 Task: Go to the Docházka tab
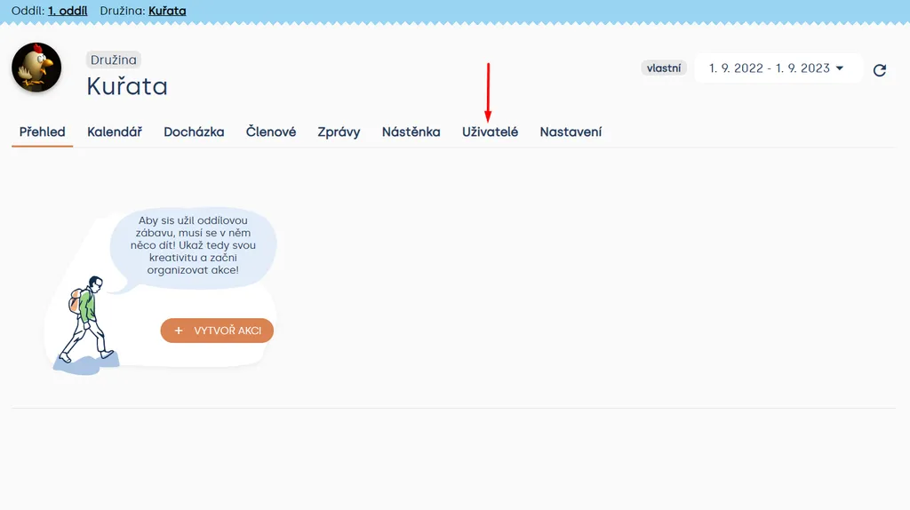194,131
